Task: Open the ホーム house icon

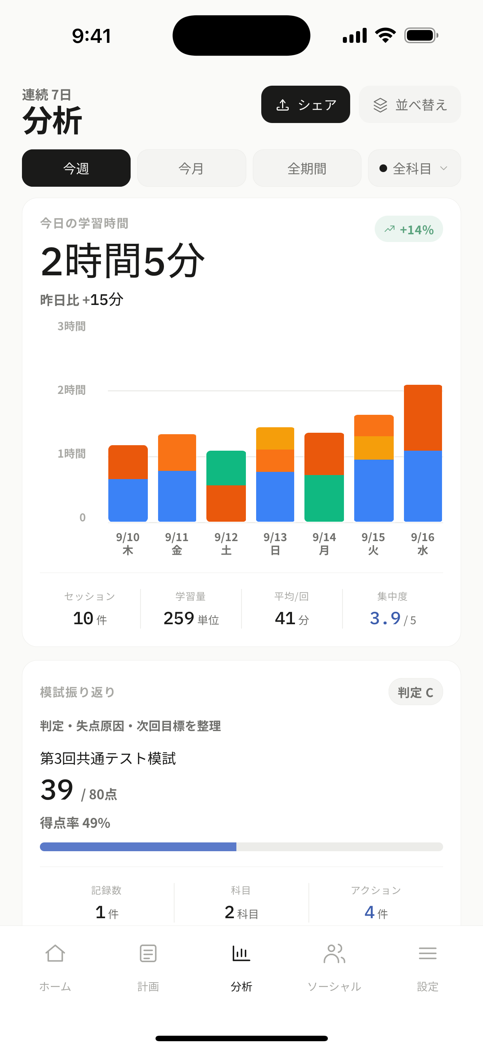Action: (55, 953)
